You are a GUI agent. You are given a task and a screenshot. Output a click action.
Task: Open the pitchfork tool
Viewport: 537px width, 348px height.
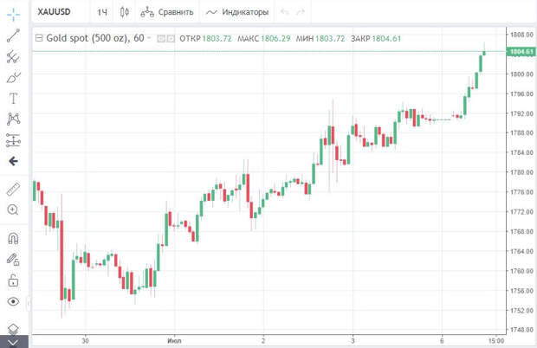(x=13, y=56)
